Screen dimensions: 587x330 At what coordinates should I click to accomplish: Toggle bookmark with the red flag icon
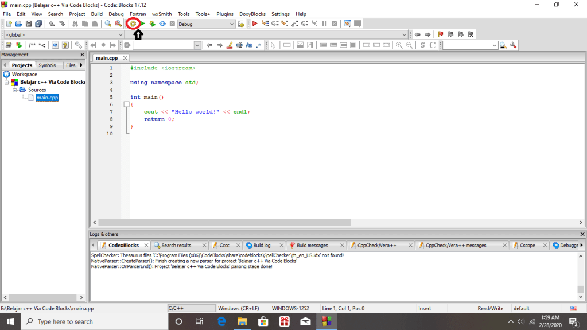[441, 34]
